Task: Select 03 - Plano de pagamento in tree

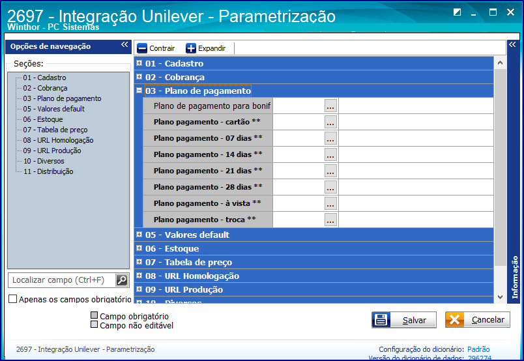Action: click(62, 98)
